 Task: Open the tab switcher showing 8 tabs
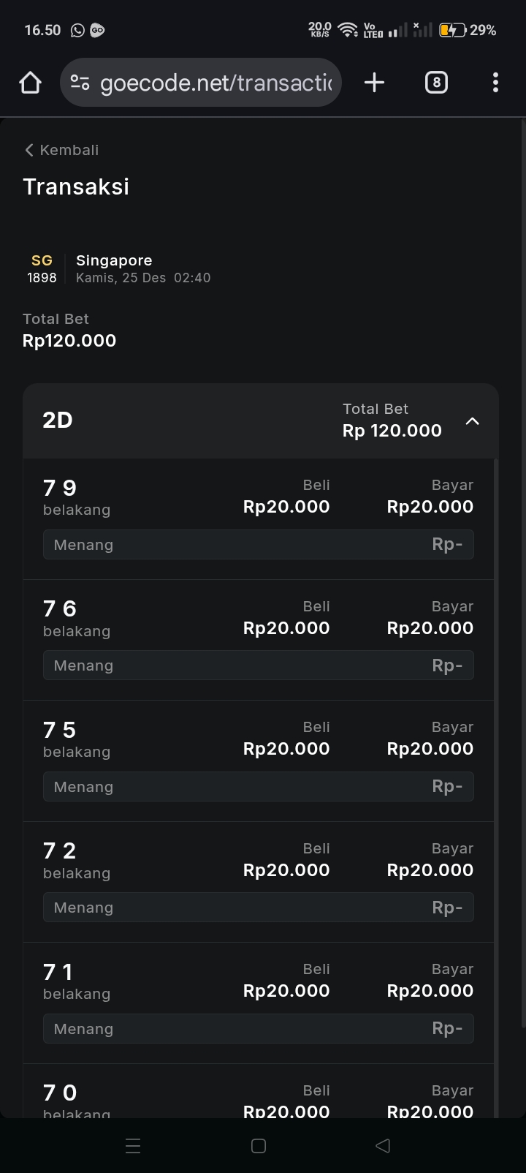point(436,83)
